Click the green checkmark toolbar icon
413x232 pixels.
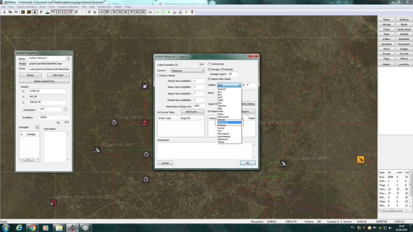tap(157, 12)
